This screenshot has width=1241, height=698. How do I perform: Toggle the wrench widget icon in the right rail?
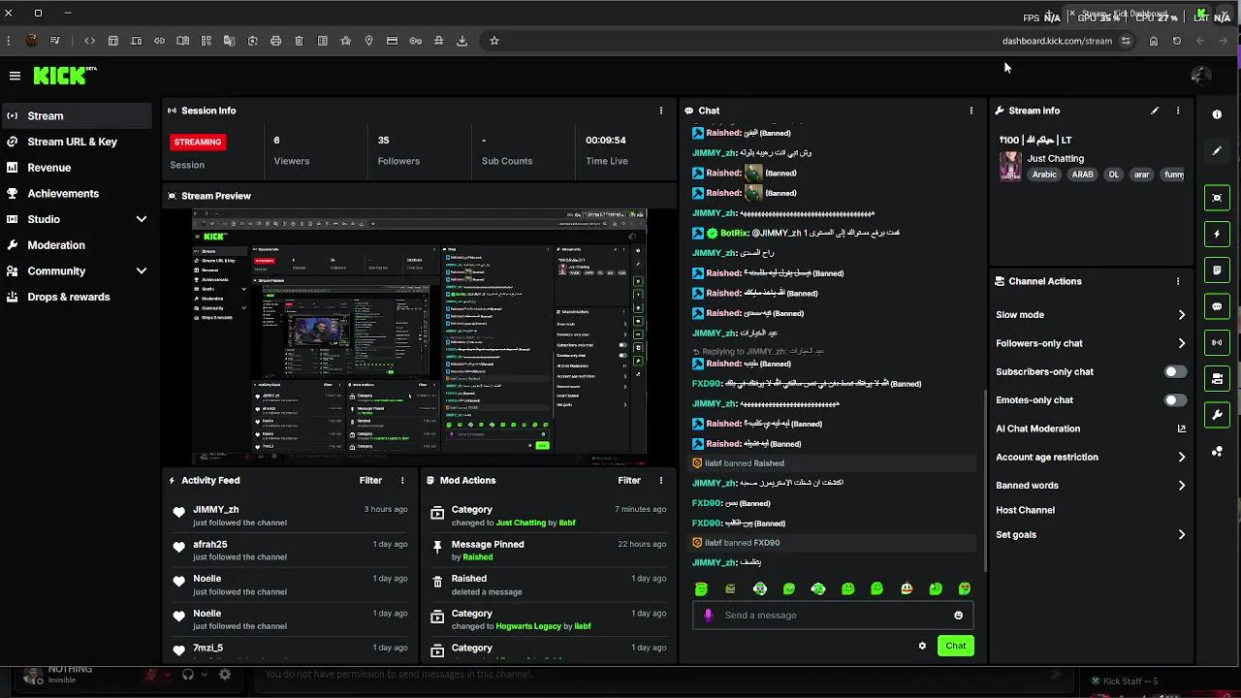(x=1217, y=415)
